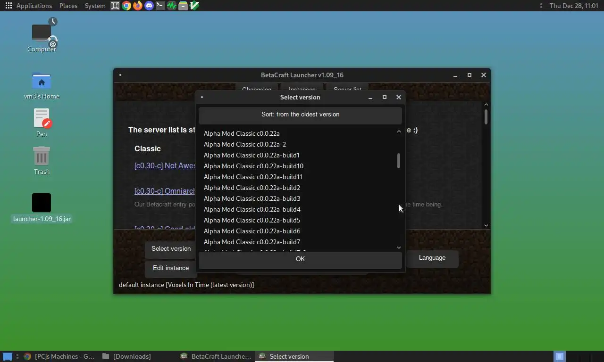Open Select version dialog window menu dot

[x=202, y=97]
